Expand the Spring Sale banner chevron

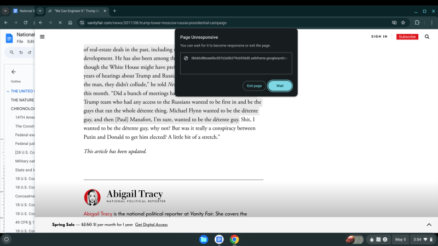pyautogui.click(x=429, y=225)
